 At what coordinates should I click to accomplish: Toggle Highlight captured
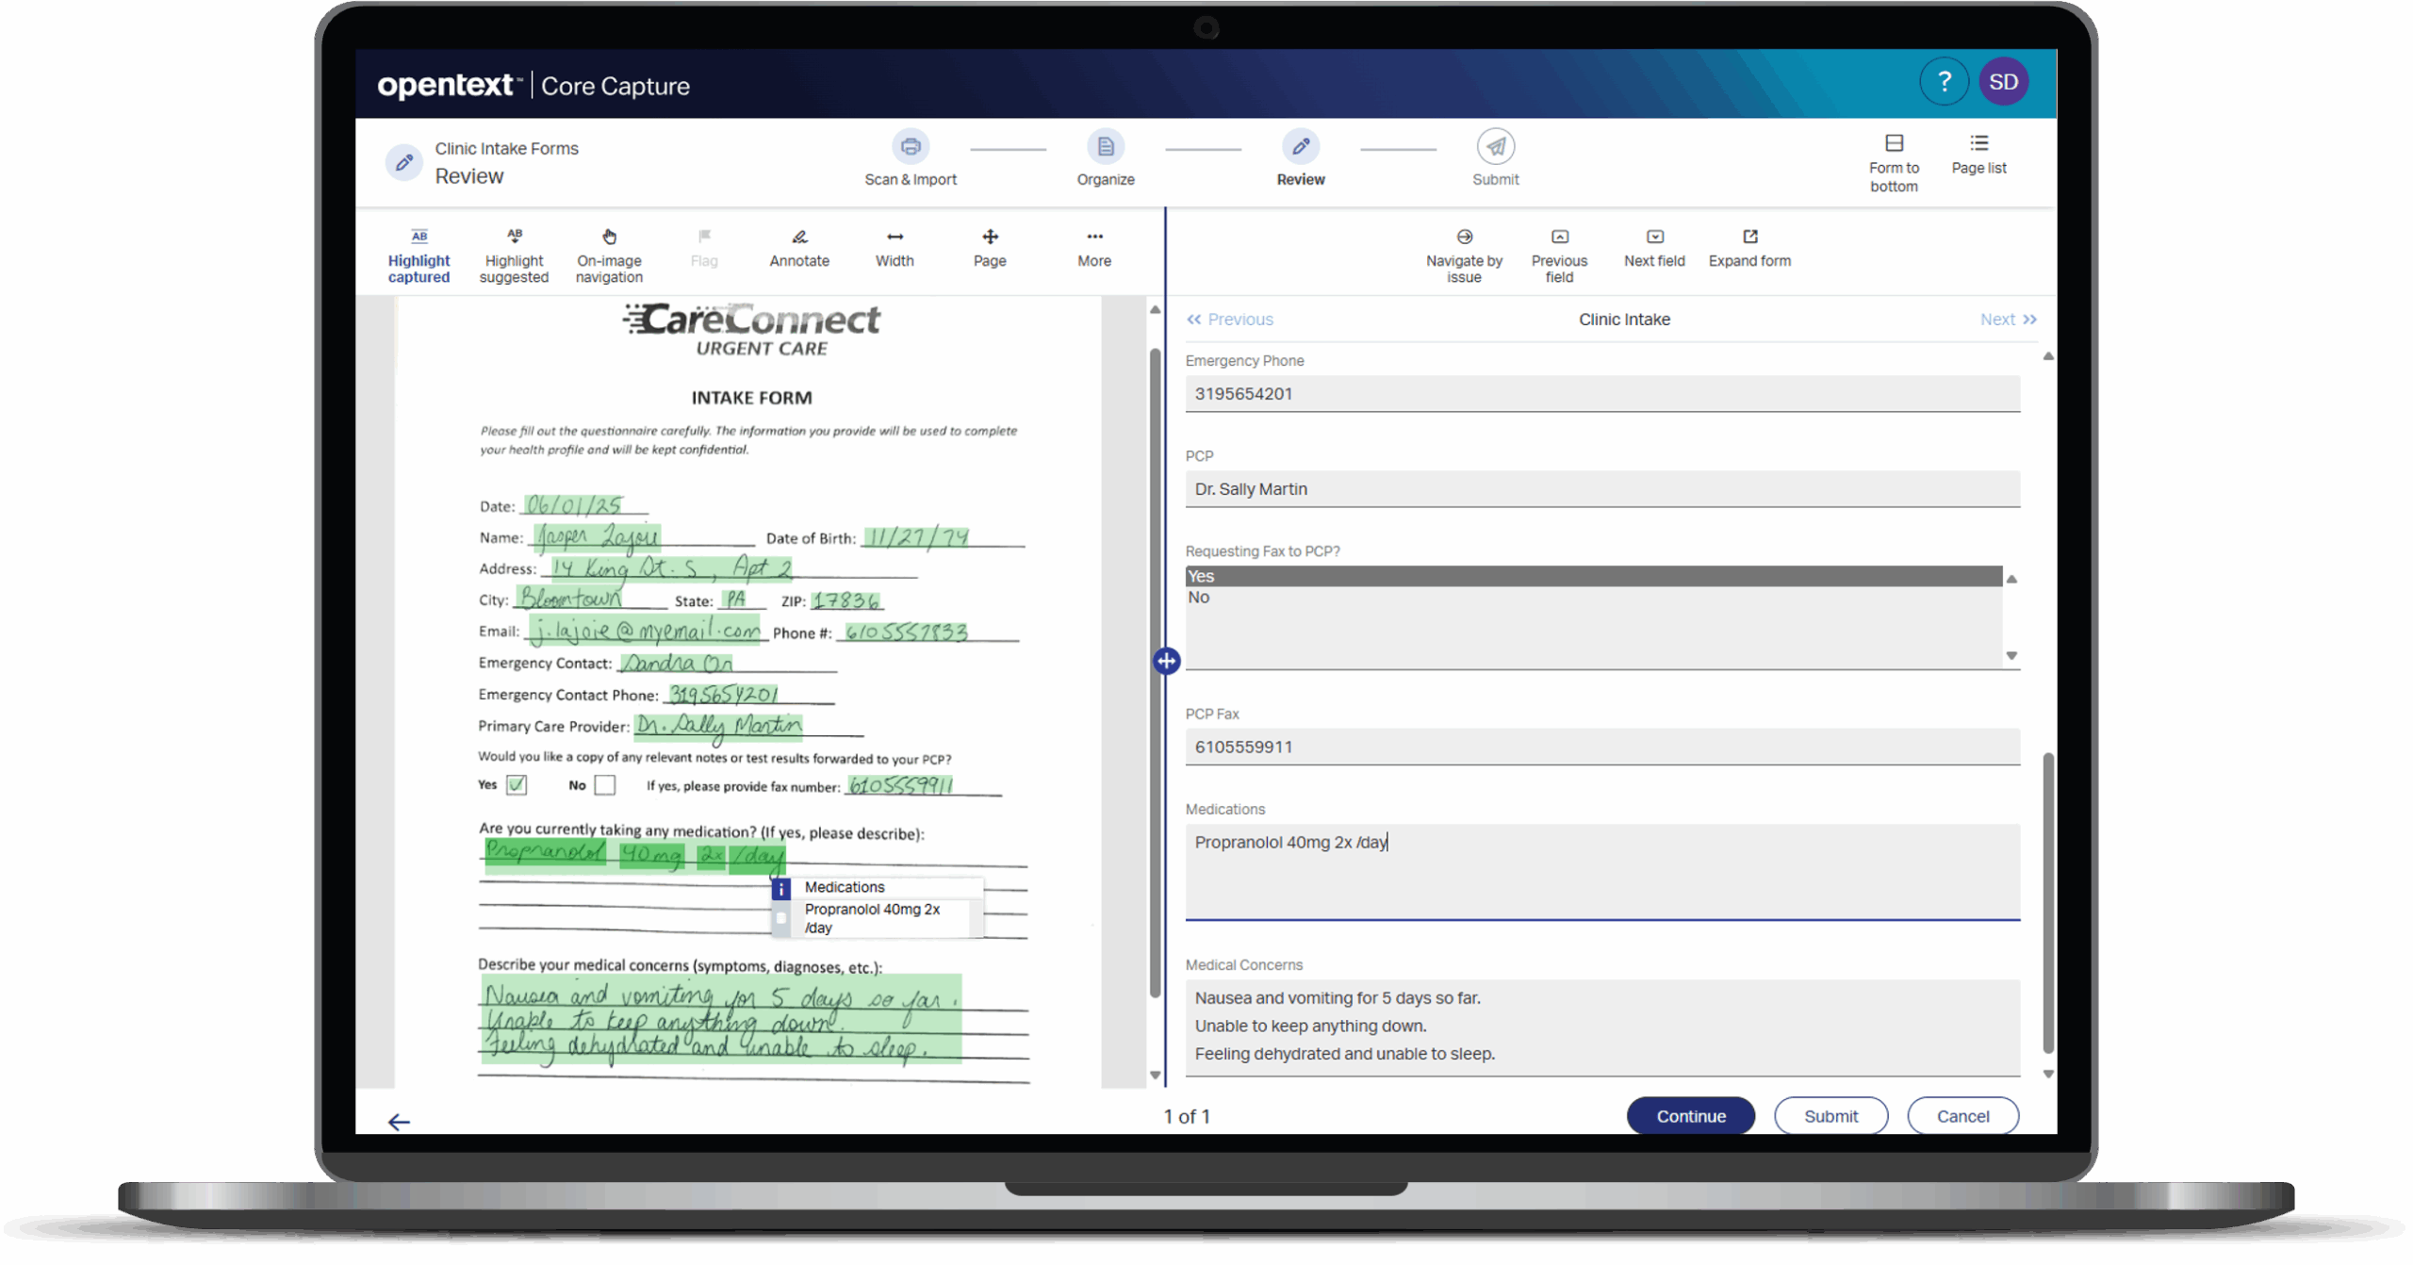(419, 256)
